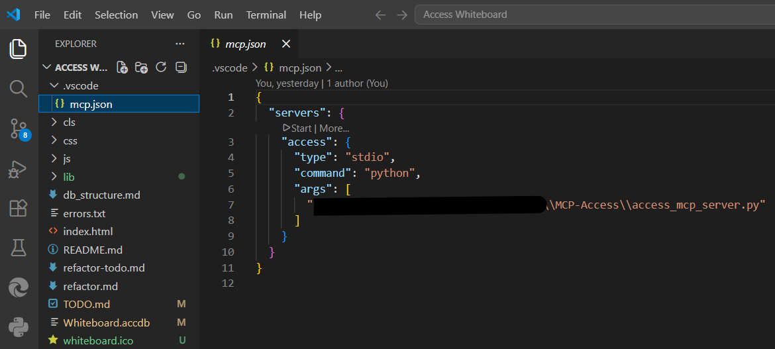Open the Run and Debug view
The height and width of the screenshot is (349, 775).
pyautogui.click(x=19, y=169)
